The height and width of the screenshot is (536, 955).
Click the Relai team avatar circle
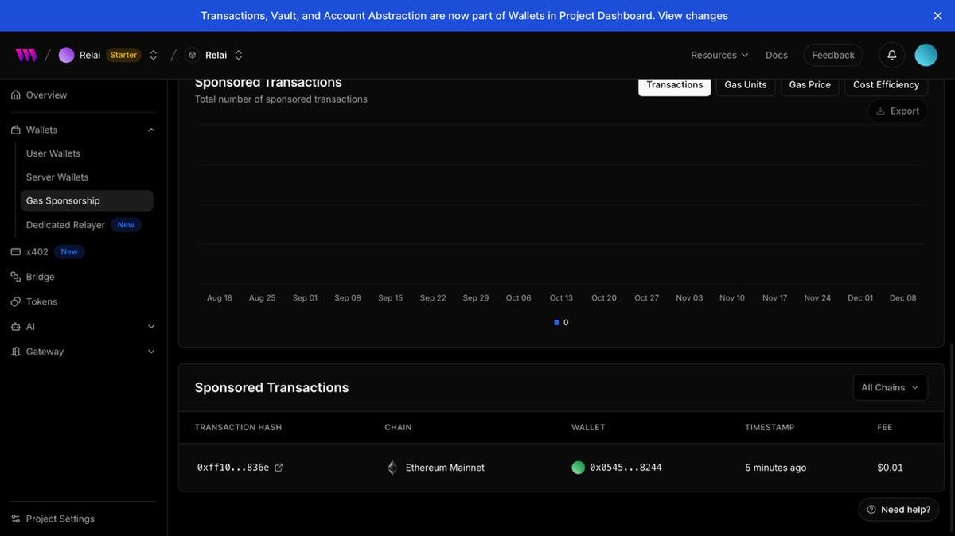(67, 55)
